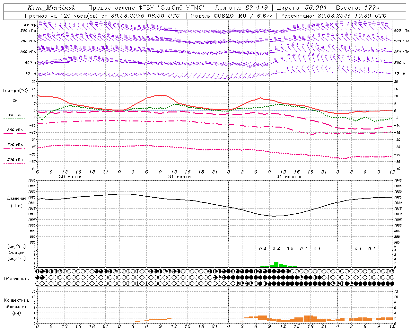Click the 850 гПа entry in the temperature legend
This screenshot has width=411, height=329.
15,130
